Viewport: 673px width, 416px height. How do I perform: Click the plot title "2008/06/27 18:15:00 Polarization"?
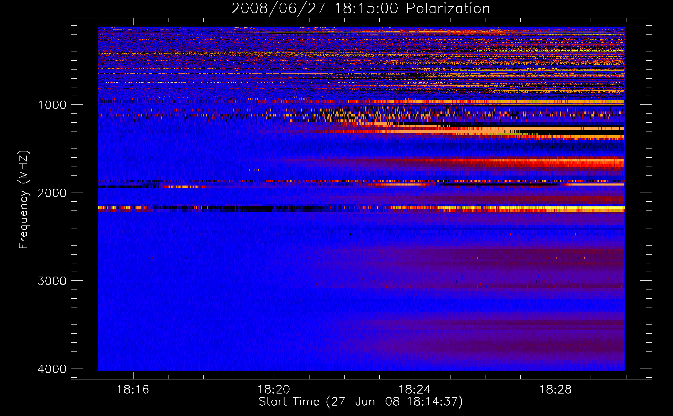361,8
